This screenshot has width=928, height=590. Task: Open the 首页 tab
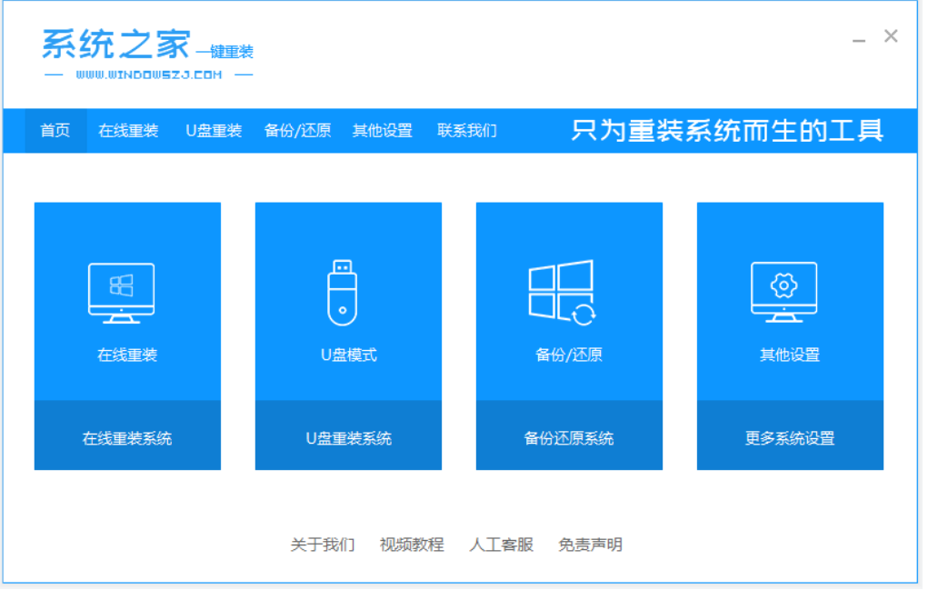point(55,131)
